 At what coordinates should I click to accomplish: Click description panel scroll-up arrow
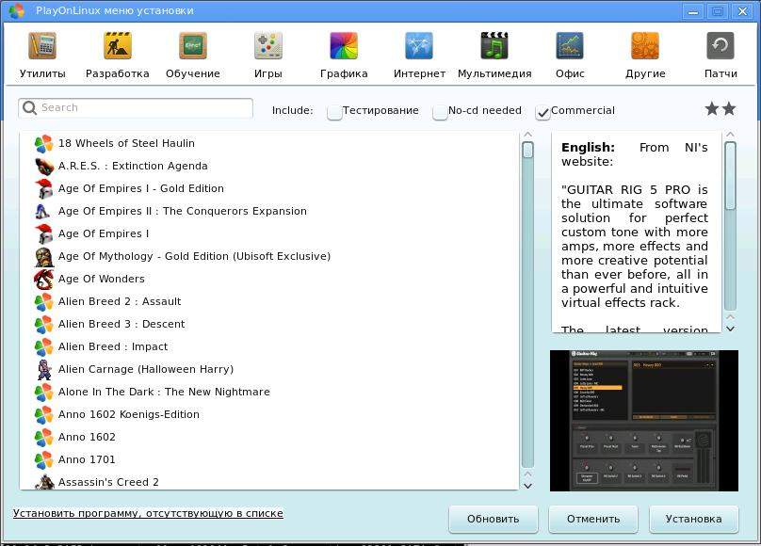pyautogui.click(x=730, y=136)
